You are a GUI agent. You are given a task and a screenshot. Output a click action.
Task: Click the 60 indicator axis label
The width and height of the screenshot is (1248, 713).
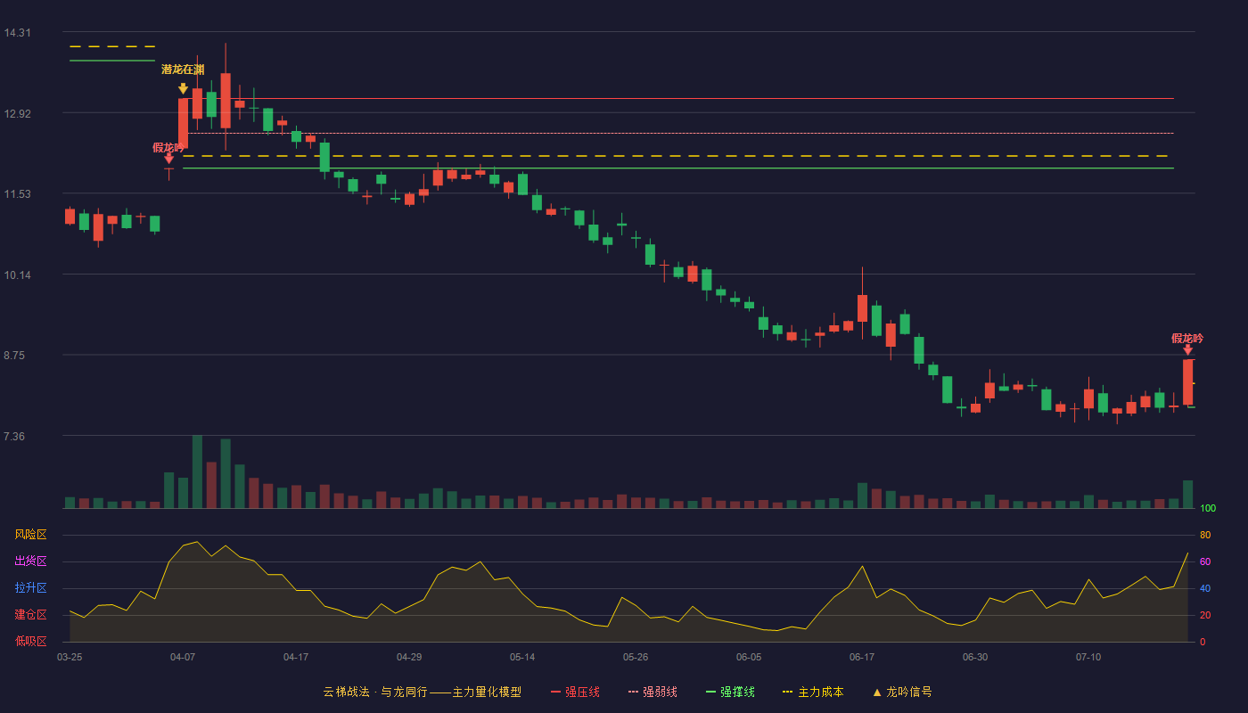tap(1205, 561)
